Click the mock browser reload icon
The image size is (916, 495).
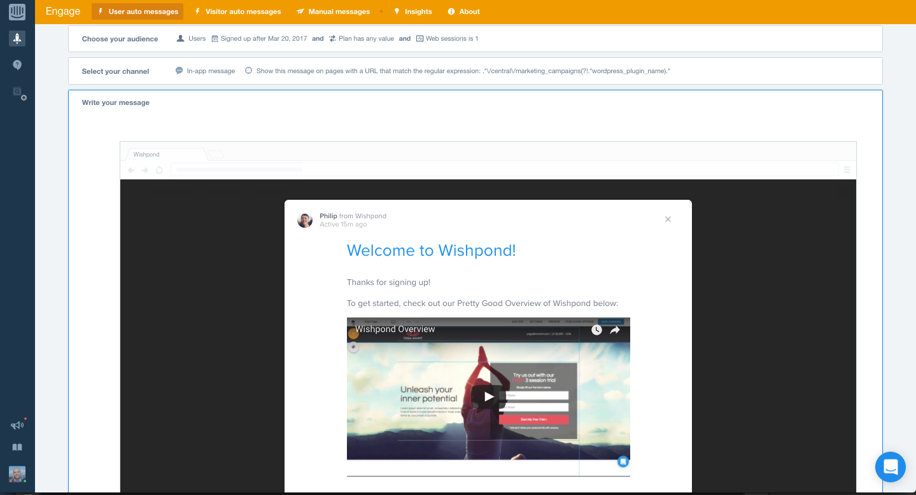(159, 170)
